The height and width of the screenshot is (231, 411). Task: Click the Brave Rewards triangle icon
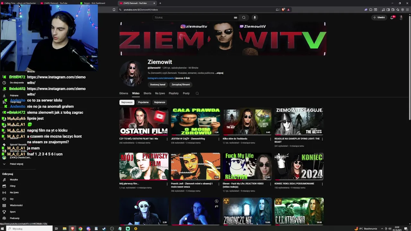coord(288,10)
